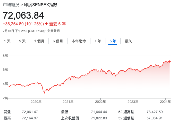The image size is (176, 123).
Task: Open the 本年迄今 range tab
Action: pyautogui.click(x=79, y=41)
